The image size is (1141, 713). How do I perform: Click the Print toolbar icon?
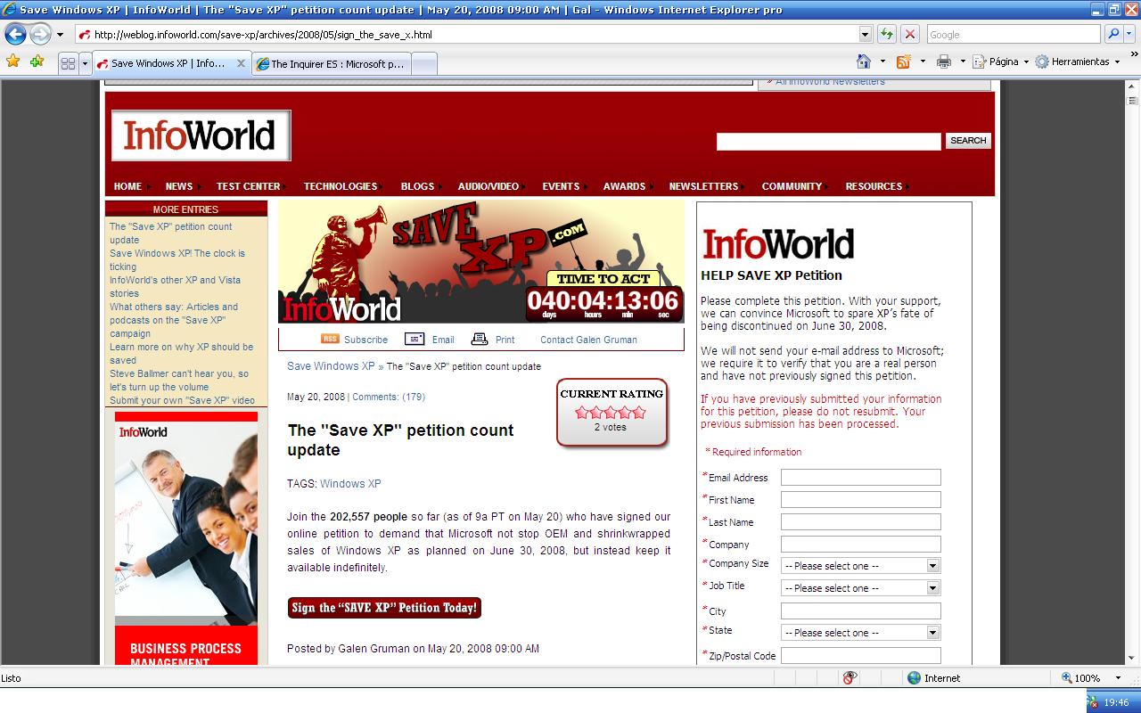[944, 61]
